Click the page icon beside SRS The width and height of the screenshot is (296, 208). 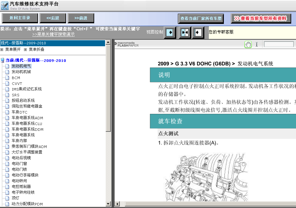tap(7, 95)
